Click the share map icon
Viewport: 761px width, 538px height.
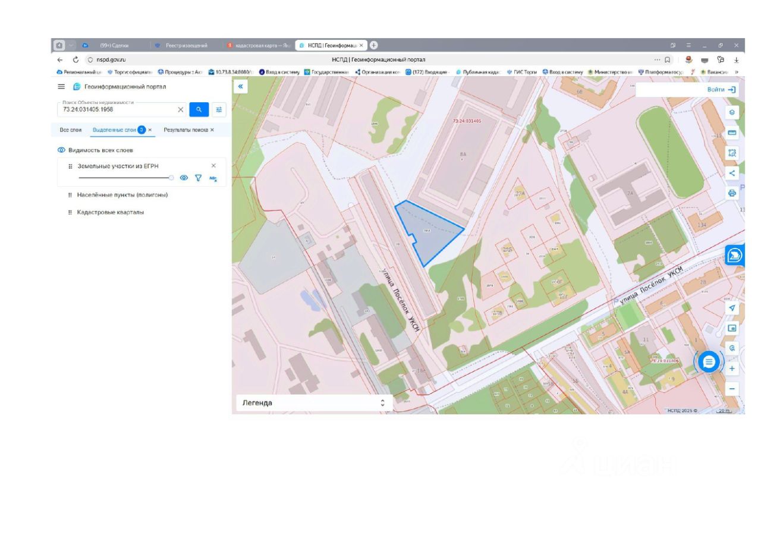click(732, 173)
